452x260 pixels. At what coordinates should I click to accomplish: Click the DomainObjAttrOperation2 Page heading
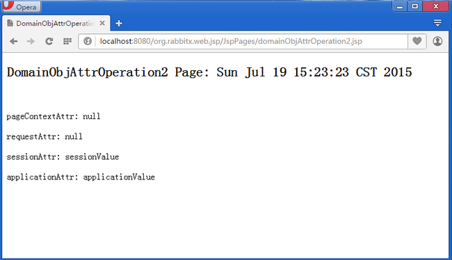(209, 72)
